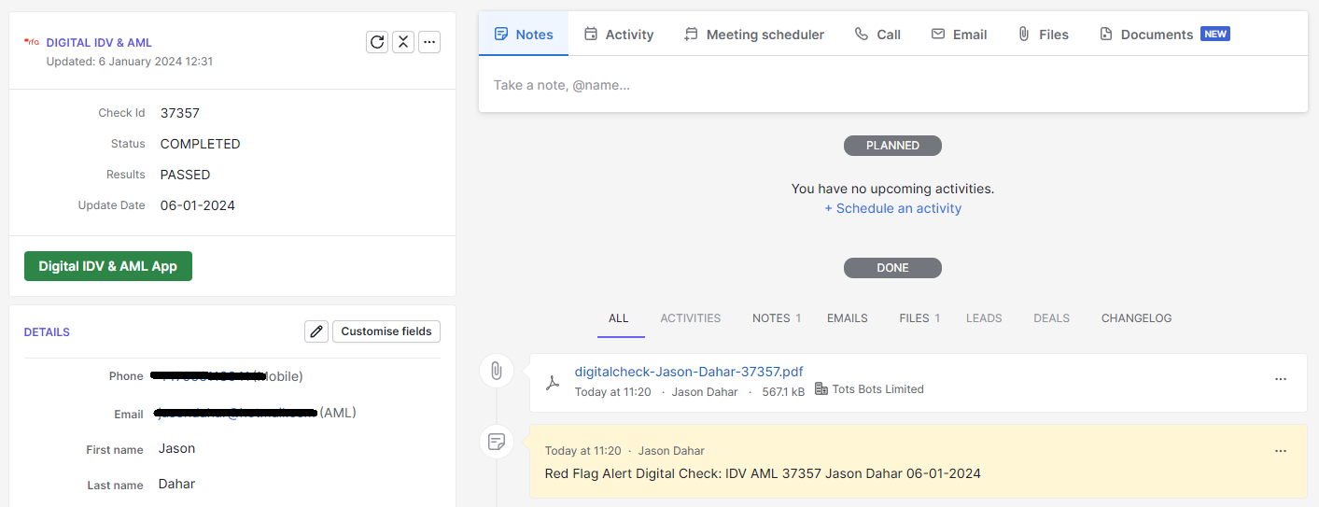Select the ALL history filter
Viewport: 1319px width, 507px height.
click(619, 318)
